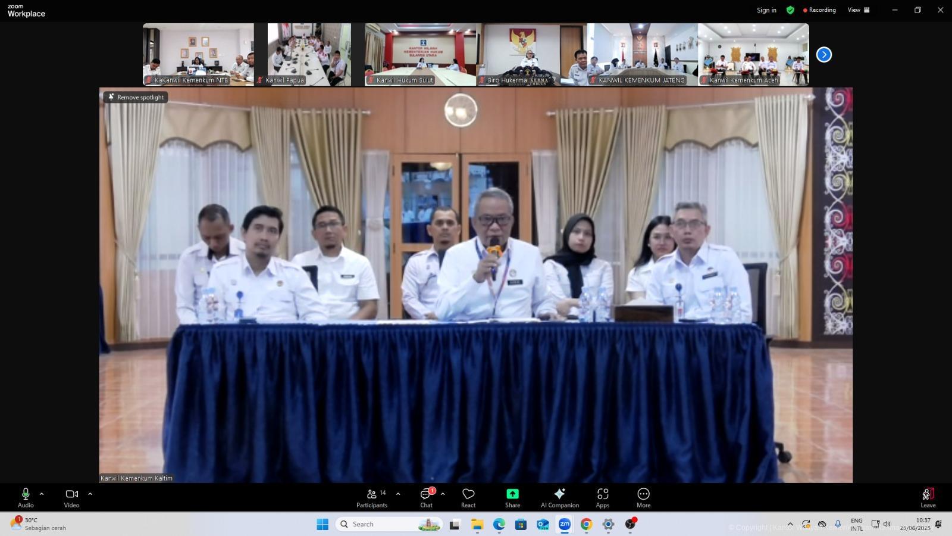Image resolution: width=952 pixels, height=536 pixels.
Task: Open the green encryption shield info
Action: click(x=790, y=10)
